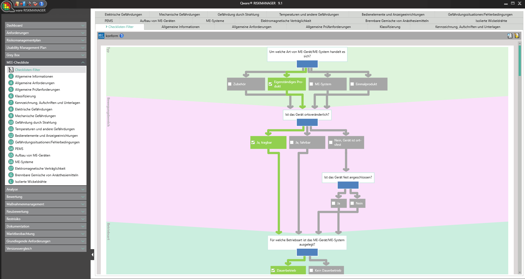The image size is (525, 279).
Task: Open Mechanische Gefährdungen in sidebar
Action: [35, 116]
